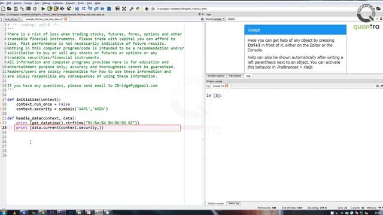The image size is (383, 215).
Task: Open the Source menu
Action: coord(28,3)
